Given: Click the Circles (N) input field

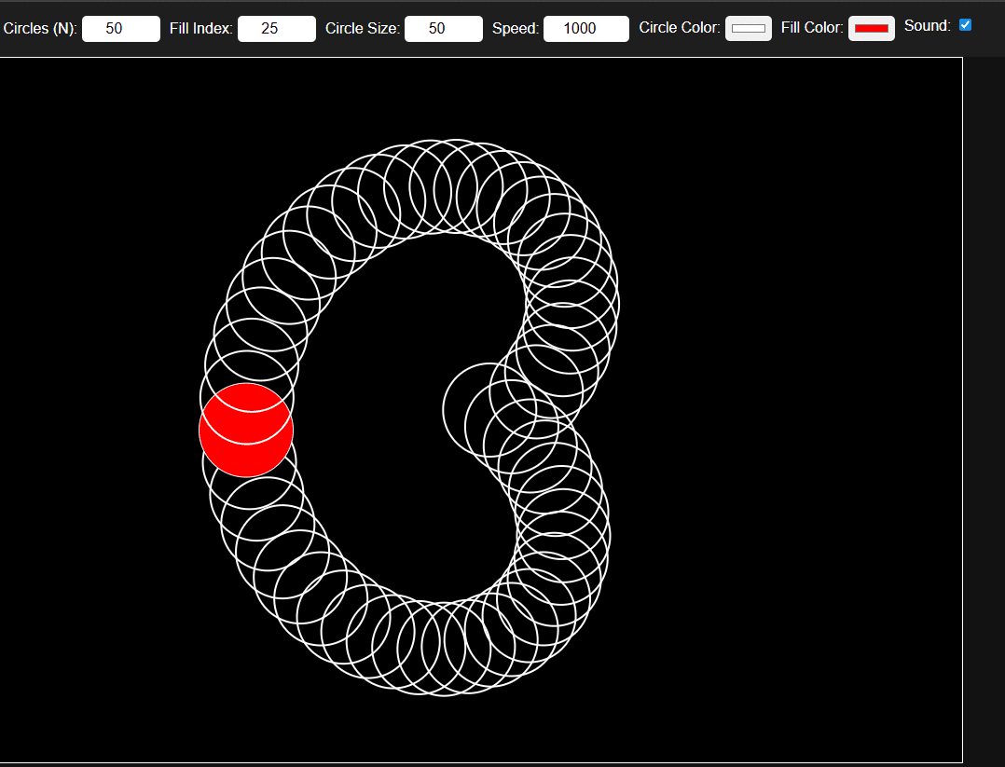Looking at the screenshot, I should (121, 29).
